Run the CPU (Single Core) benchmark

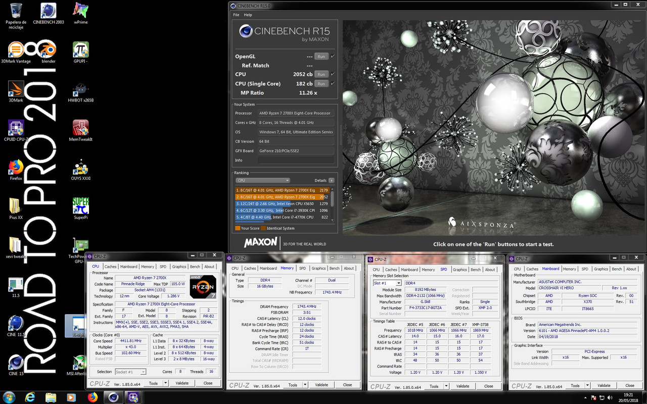coord(321,83)
